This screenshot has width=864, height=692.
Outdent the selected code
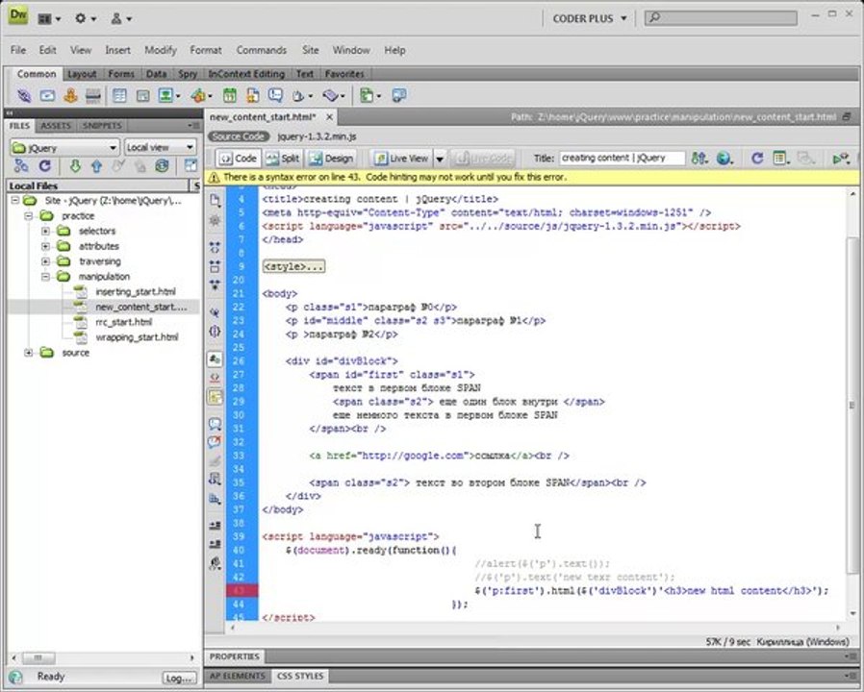coord(215,544)
